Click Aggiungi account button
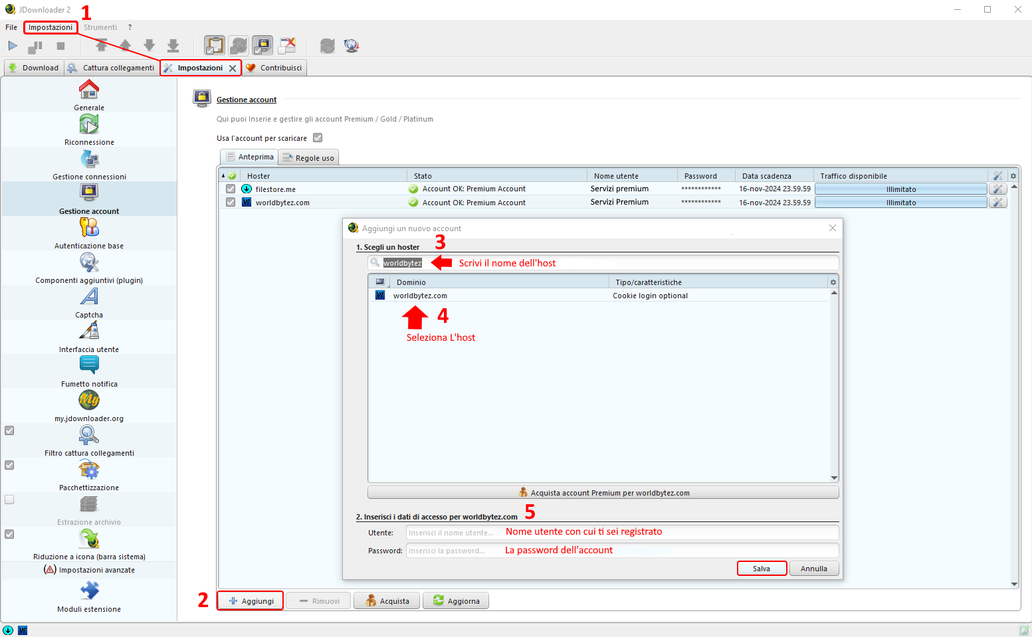Viewport: 1032px width, 637px height. coord(251,600)
